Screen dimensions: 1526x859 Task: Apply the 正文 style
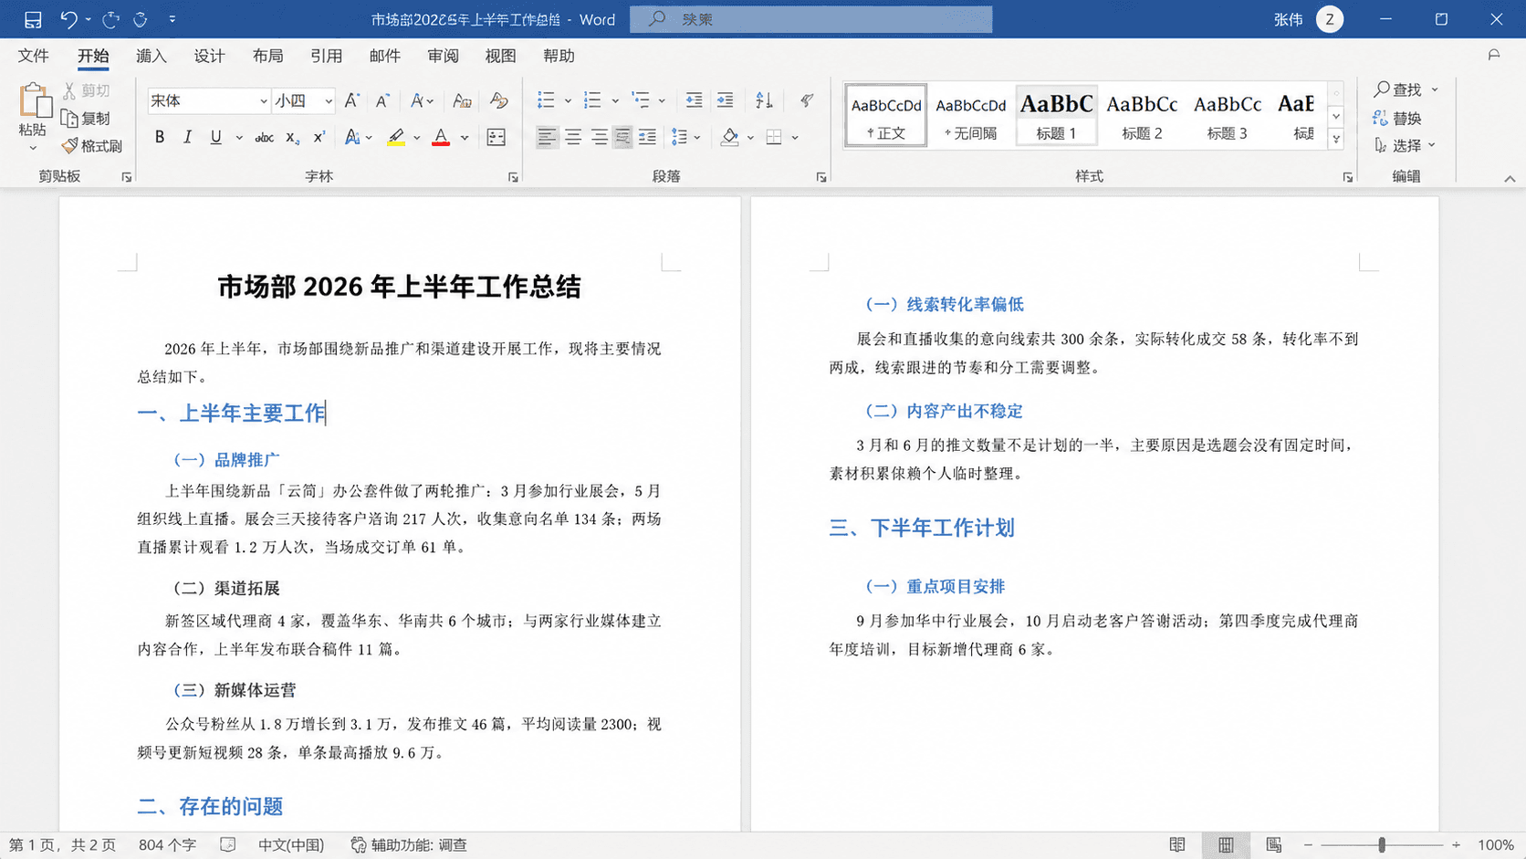[886, 115]
